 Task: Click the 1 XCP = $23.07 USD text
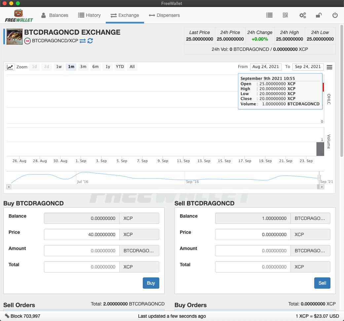tap(317, 316)
